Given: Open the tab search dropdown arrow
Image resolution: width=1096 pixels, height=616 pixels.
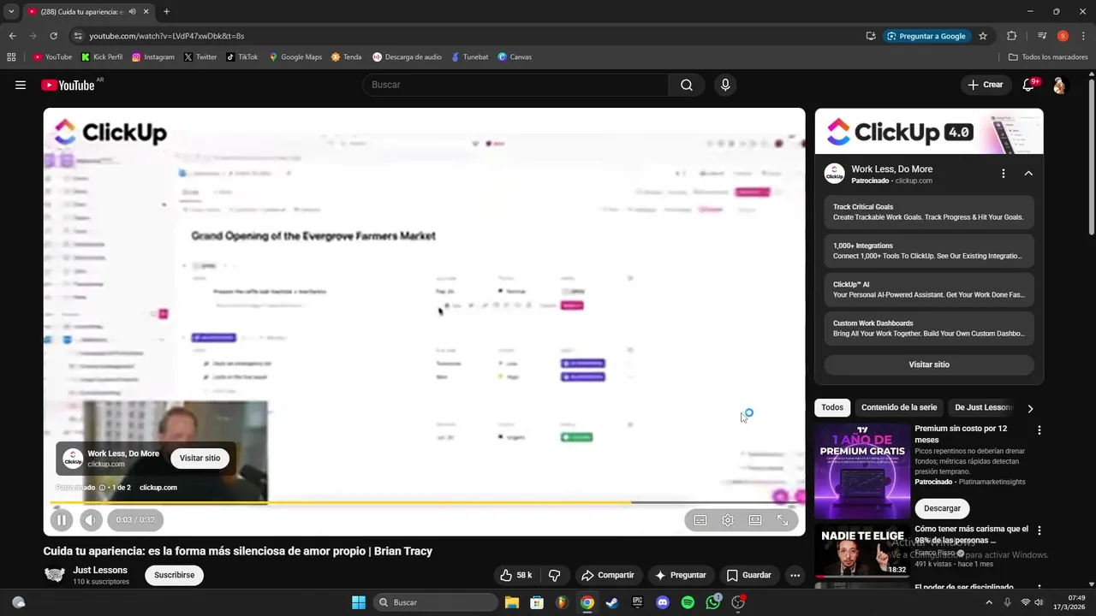Looking at the screenshot, I should (11, 12).
